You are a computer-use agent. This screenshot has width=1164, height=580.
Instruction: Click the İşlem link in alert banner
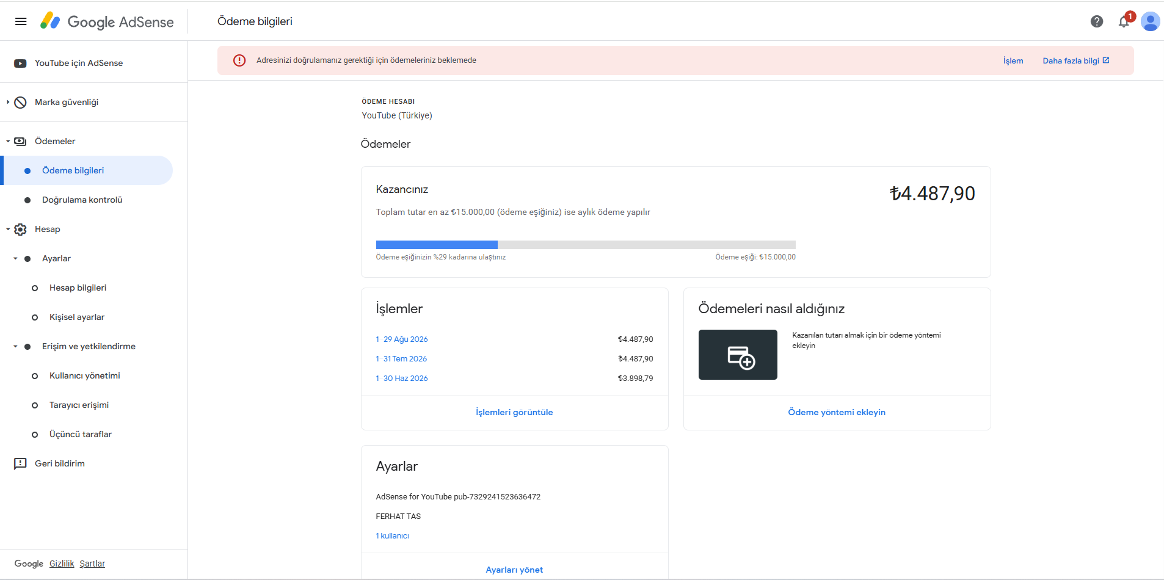1013,61
